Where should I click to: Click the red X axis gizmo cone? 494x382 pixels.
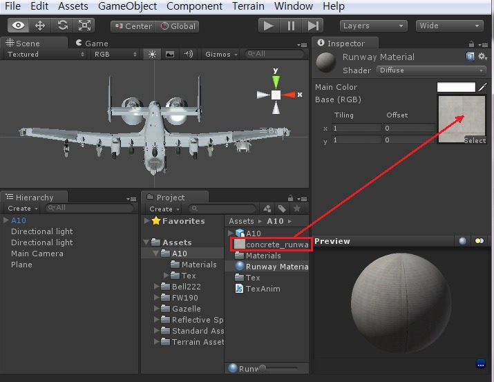pyautogui.click(x=289, y=95)
